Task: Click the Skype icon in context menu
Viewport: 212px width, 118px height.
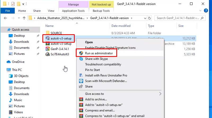Action: click(81, 59)
